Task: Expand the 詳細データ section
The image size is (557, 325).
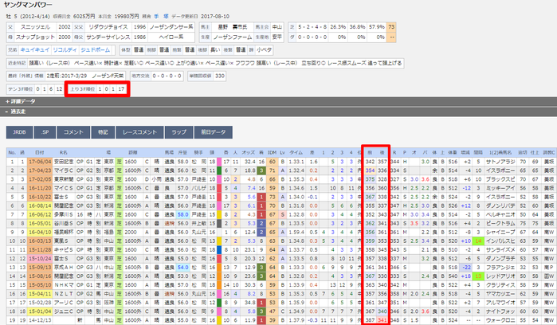Action: (x=21, y=102)
